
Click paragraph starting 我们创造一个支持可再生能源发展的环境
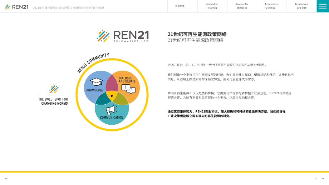(x=231, y=77)
